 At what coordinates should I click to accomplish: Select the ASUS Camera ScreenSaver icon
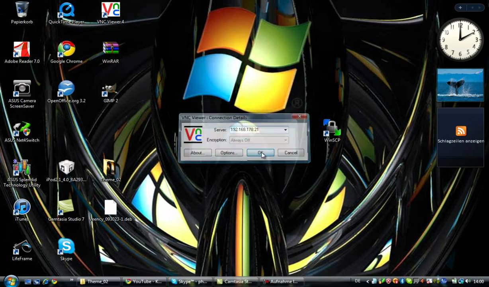coord(22,94)
